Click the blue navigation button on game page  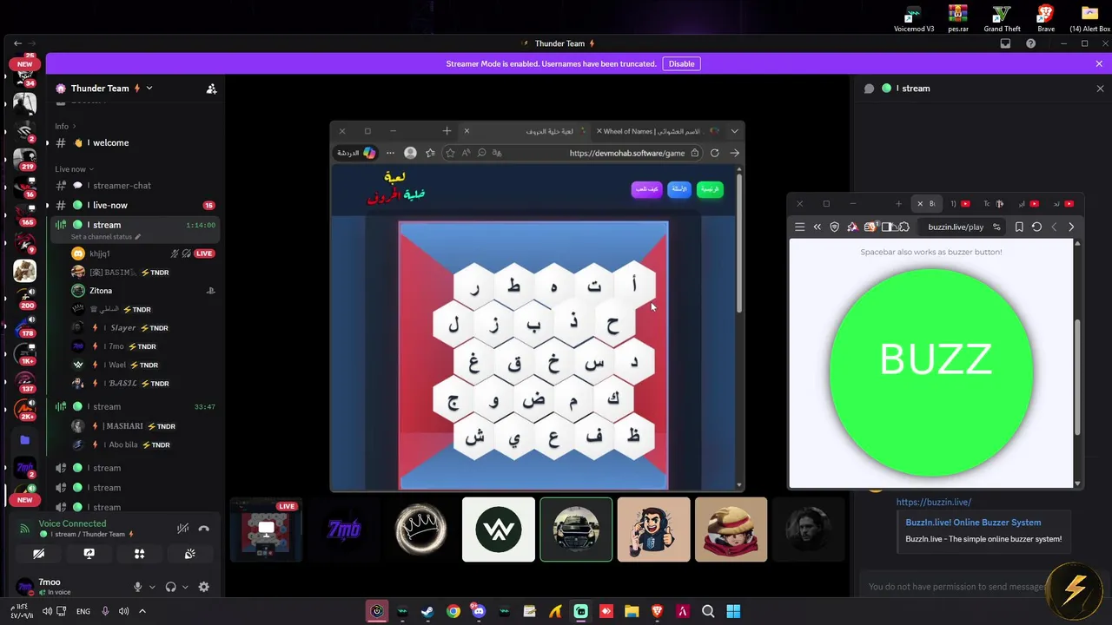click(x=679, y=188)
